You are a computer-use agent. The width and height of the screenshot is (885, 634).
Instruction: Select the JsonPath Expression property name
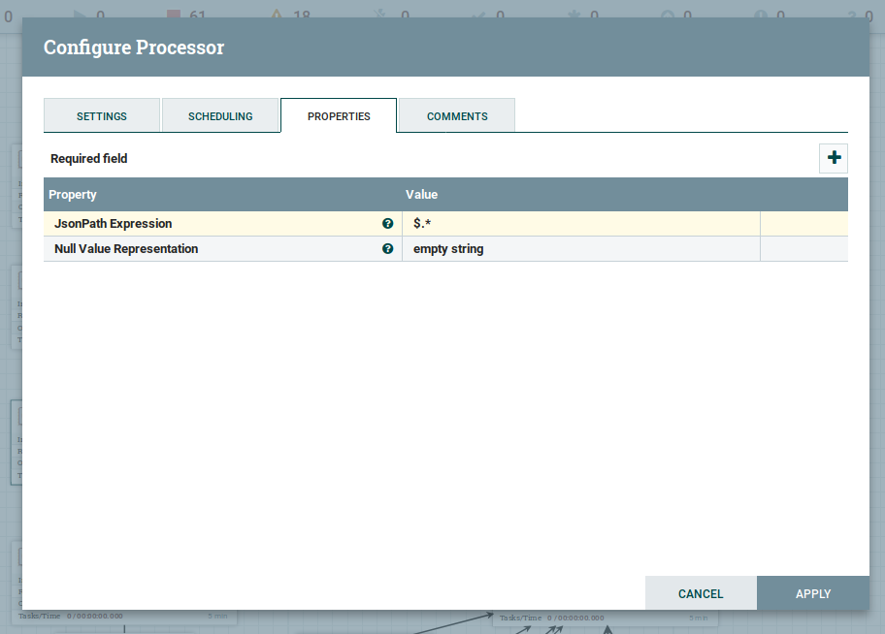(x=113, y=224)
